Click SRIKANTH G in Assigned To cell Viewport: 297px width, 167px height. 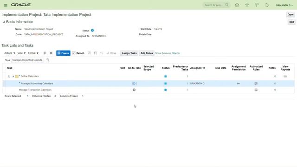pos(197,83)
